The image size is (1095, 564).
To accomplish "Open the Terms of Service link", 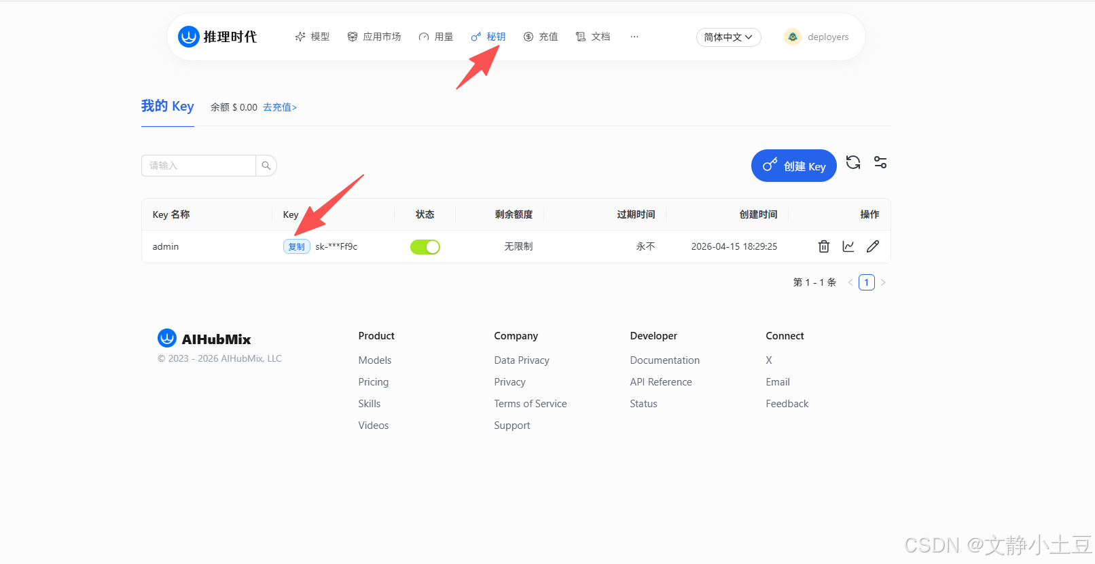I will tap(531, 404).
